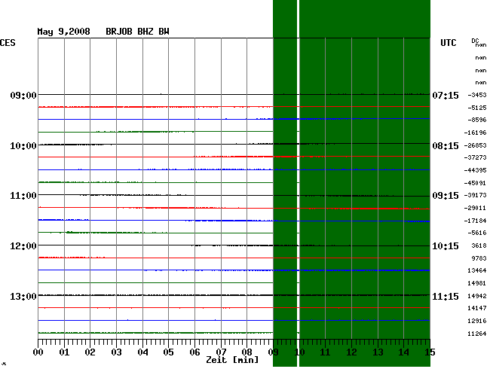
Task: Click minute tick label 05 on time axis
Action: (x=168, y=352)
